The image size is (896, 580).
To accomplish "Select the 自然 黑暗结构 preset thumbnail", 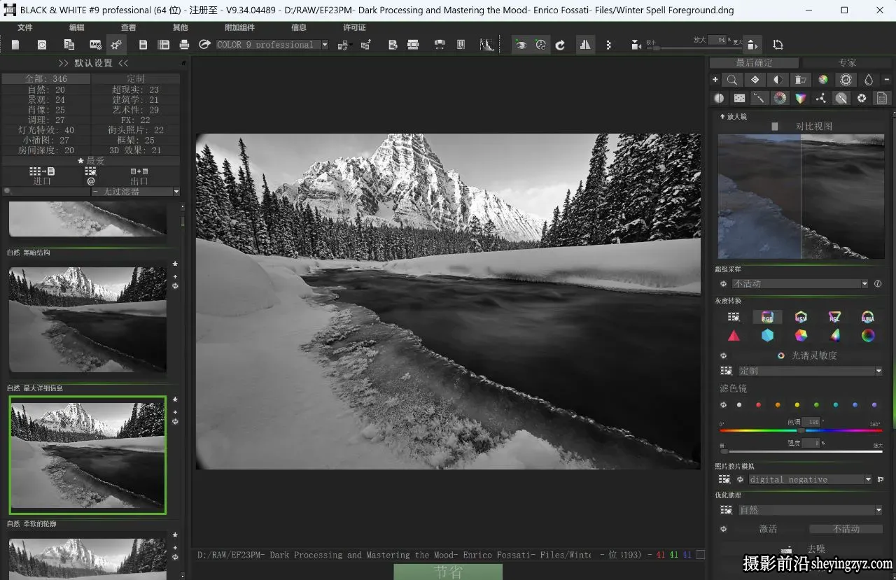I will pyautogui.click(x=87, y=319).
